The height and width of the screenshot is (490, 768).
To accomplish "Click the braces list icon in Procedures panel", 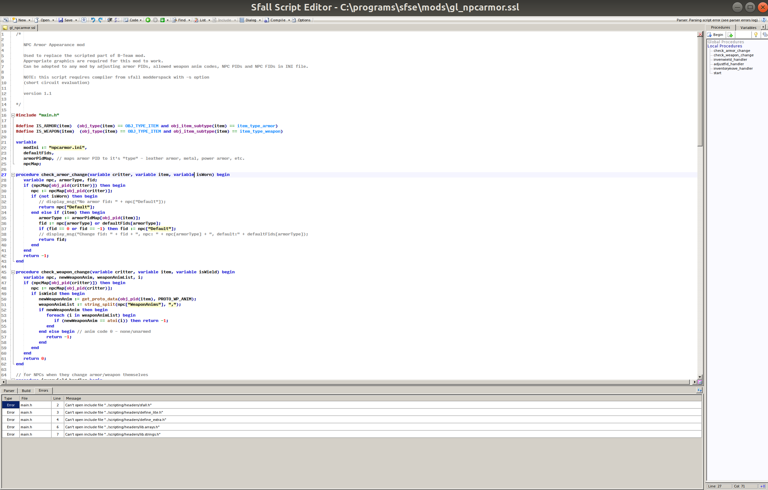I will click(x=765, y=35).
